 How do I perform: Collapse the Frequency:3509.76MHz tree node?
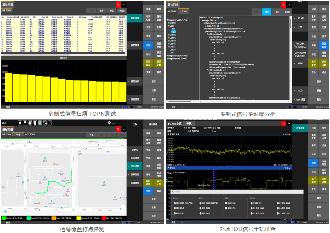coord(167,20)
